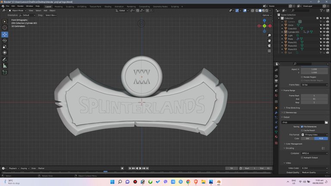Click the output folder browse icon
This screenshot has height=186, width=331.
click(x=326, y=122)
